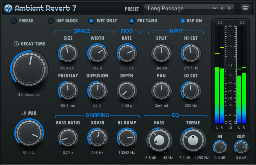Click the Width knob
Viewport: 256px width, 165px height.
pyautogui.click(x=97, y=53)
